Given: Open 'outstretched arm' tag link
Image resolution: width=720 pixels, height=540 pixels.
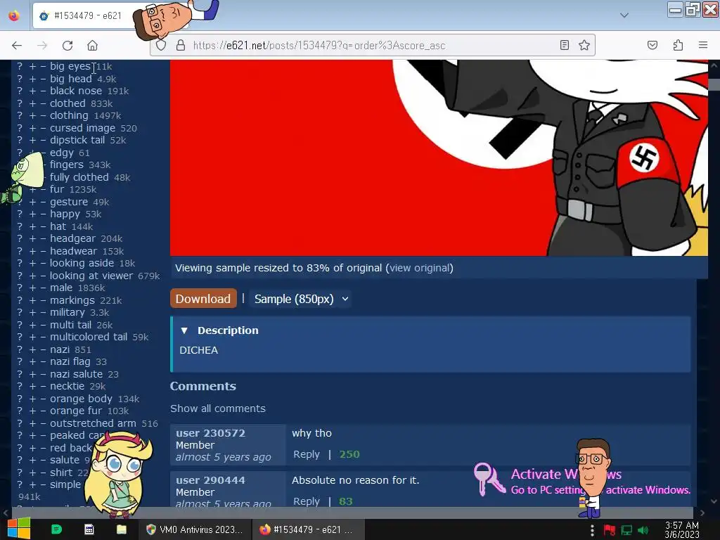Looking at the screenshot, I should click(x=93, y=423).
